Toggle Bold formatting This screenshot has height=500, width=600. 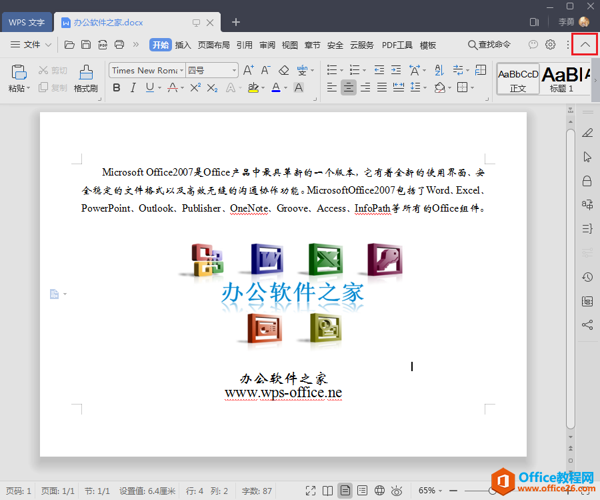click(117, 87)
